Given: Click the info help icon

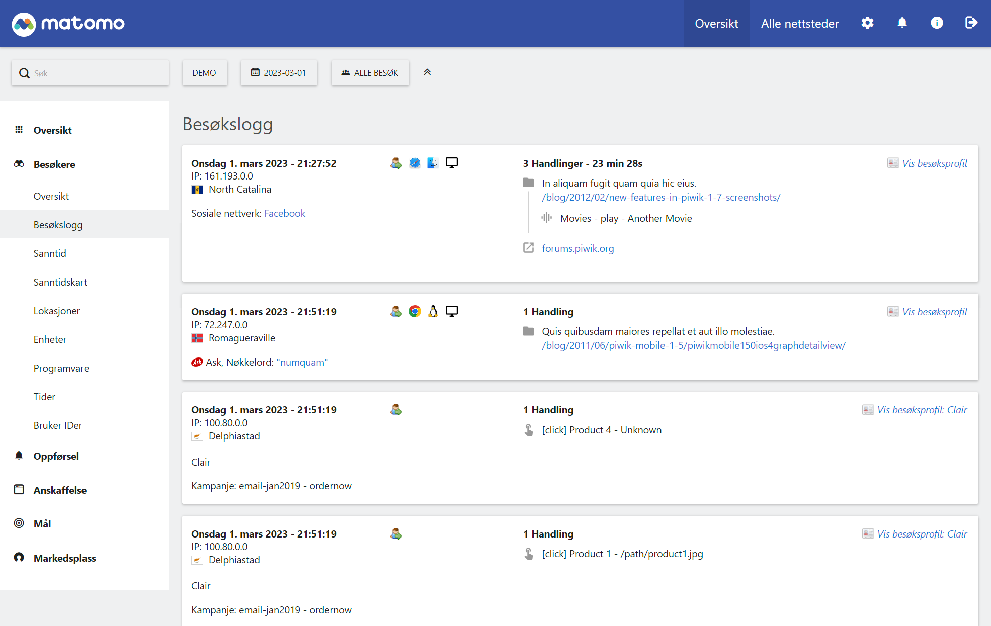Looking at the screenshot, I should pos(936,23).
